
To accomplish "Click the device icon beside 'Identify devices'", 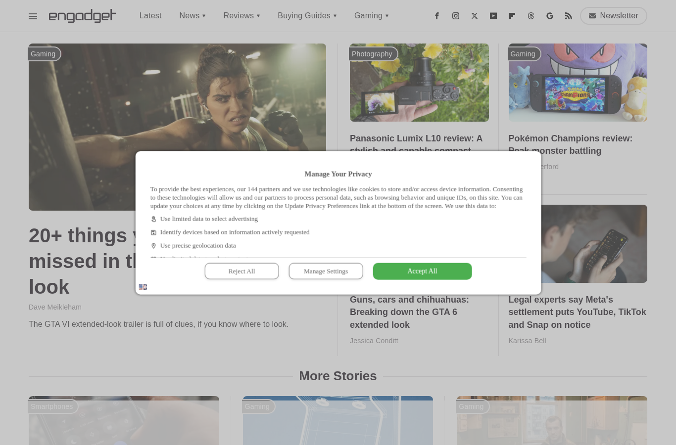I will click(x=153, y=232).
